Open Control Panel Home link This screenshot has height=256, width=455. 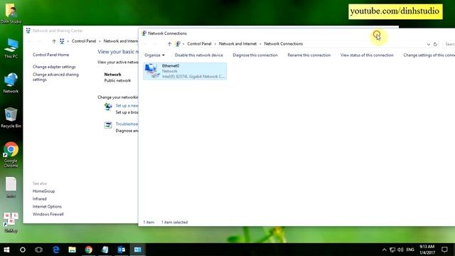point(50,55)
